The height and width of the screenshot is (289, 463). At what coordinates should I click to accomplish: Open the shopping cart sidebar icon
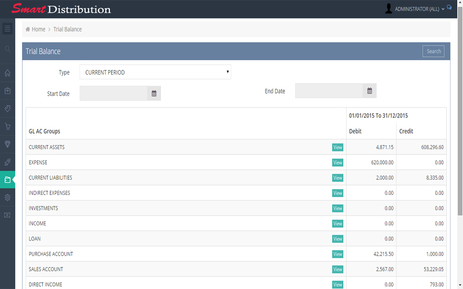[8, 126]
